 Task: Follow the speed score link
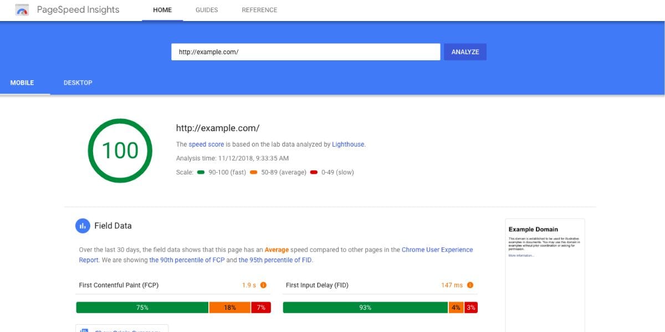click(x=206, y=144)
